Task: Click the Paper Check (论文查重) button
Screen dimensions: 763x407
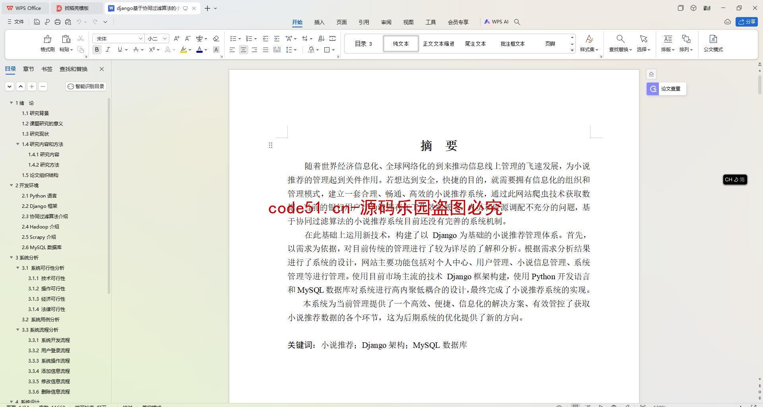Action: (666, 89)
